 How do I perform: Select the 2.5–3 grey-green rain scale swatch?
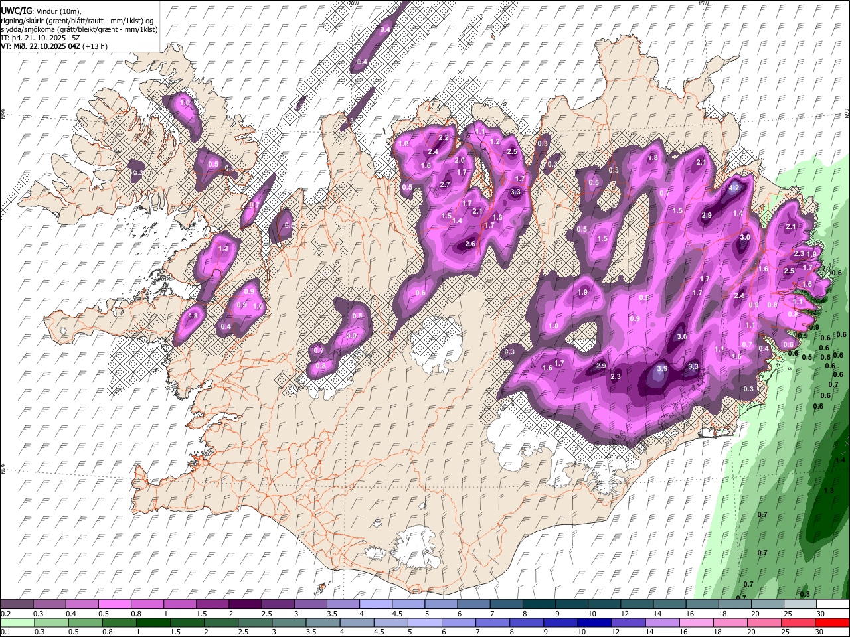tap(254, 623)
